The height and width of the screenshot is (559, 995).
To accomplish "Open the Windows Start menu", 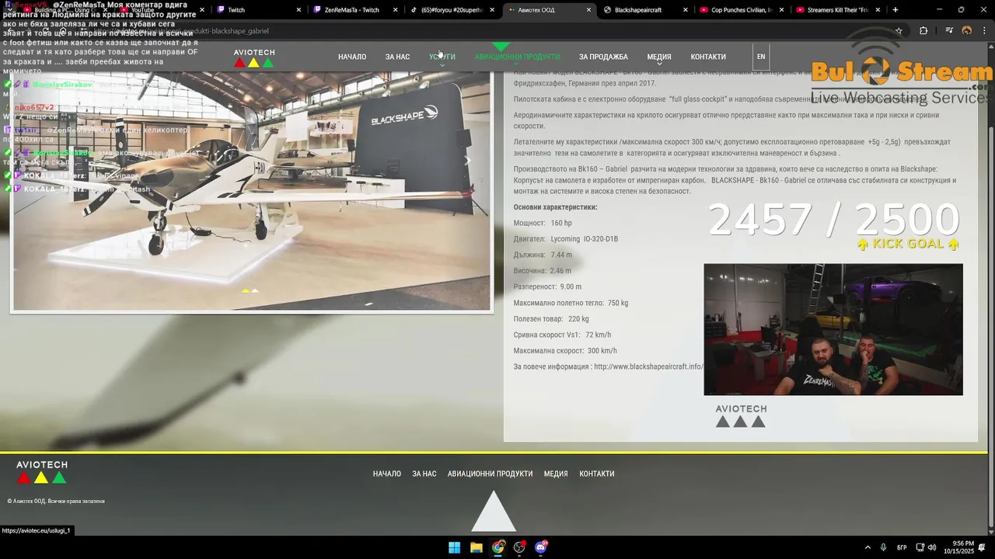I will click(x=454, y=547).
